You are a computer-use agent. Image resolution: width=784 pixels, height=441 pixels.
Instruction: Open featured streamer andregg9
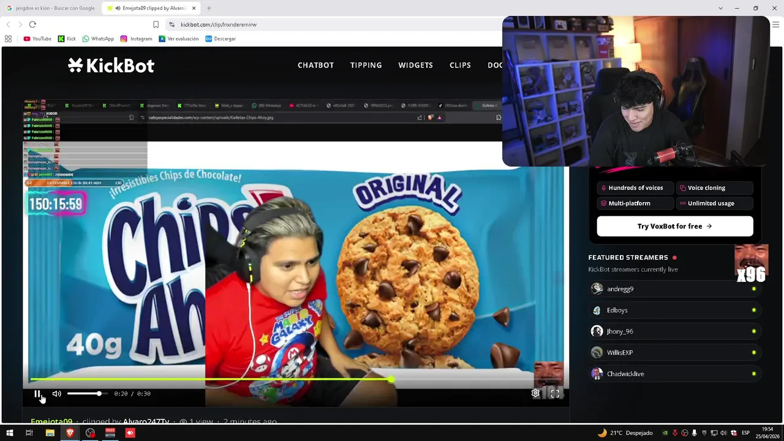coord(674,289)
